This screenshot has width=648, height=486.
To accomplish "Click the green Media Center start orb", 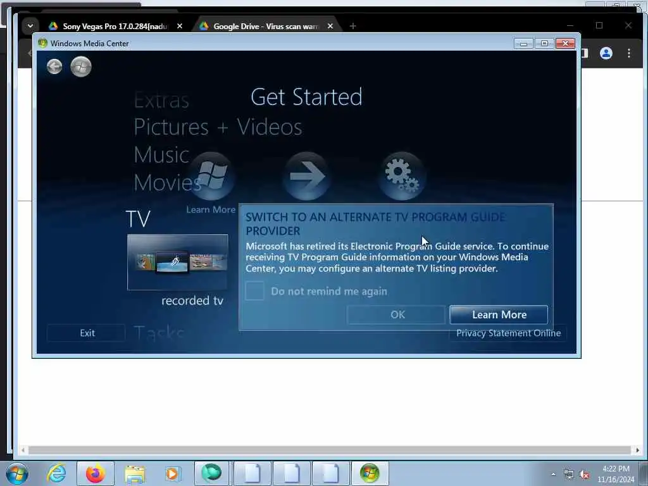I will pyautogui.click(x=80, y=66).
